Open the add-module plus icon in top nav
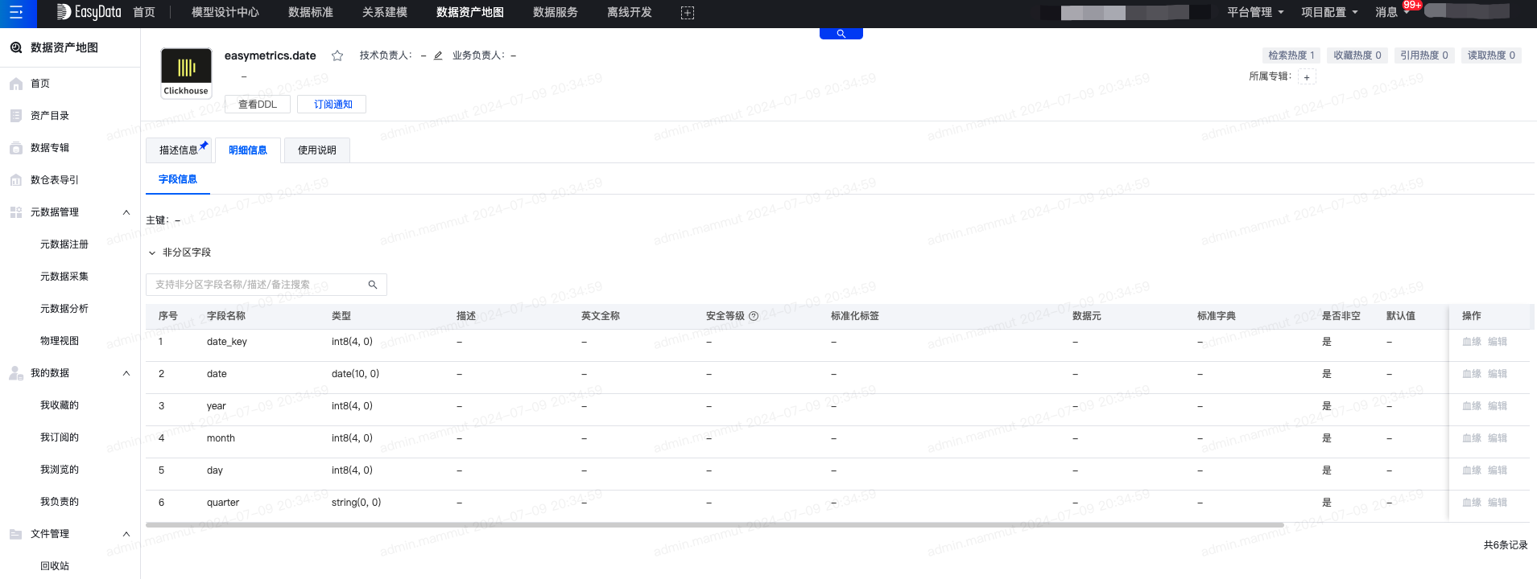The width and height of the screenshot is (1537, 579). click(x=688, y=13)
